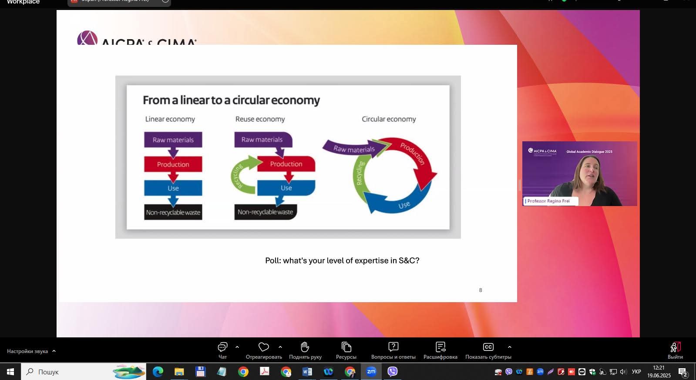Viewport: 696px width, 380px height.
Task: Open Вопросы и ответы Q&A
Action: pyautogui.click(x=393, y=347)
